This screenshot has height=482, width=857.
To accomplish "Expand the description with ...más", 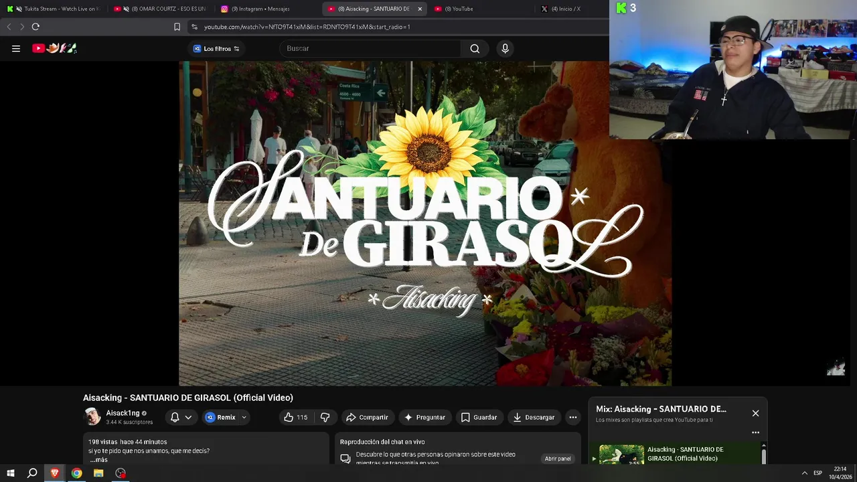I will click(98, 460).
